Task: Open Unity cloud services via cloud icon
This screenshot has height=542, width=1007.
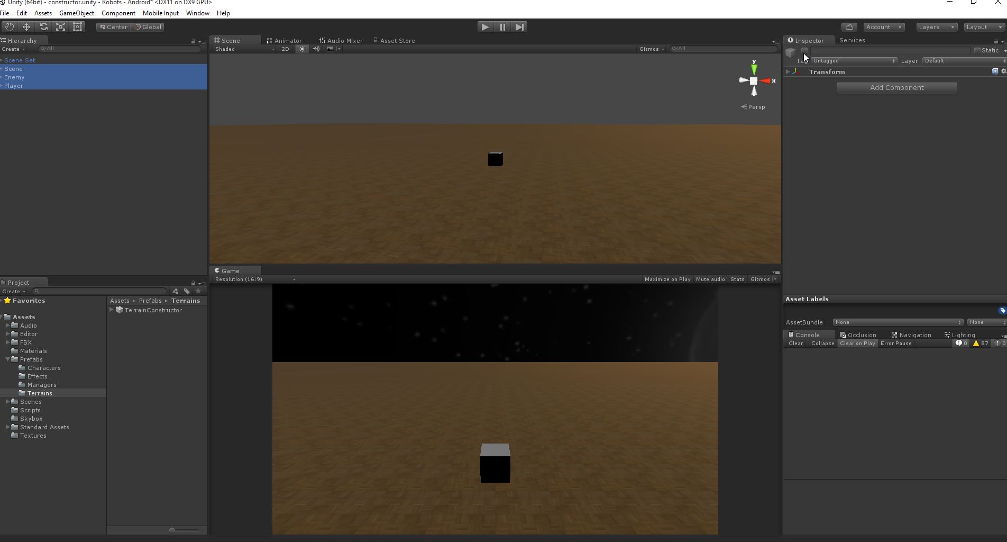Action: point(848,26)
